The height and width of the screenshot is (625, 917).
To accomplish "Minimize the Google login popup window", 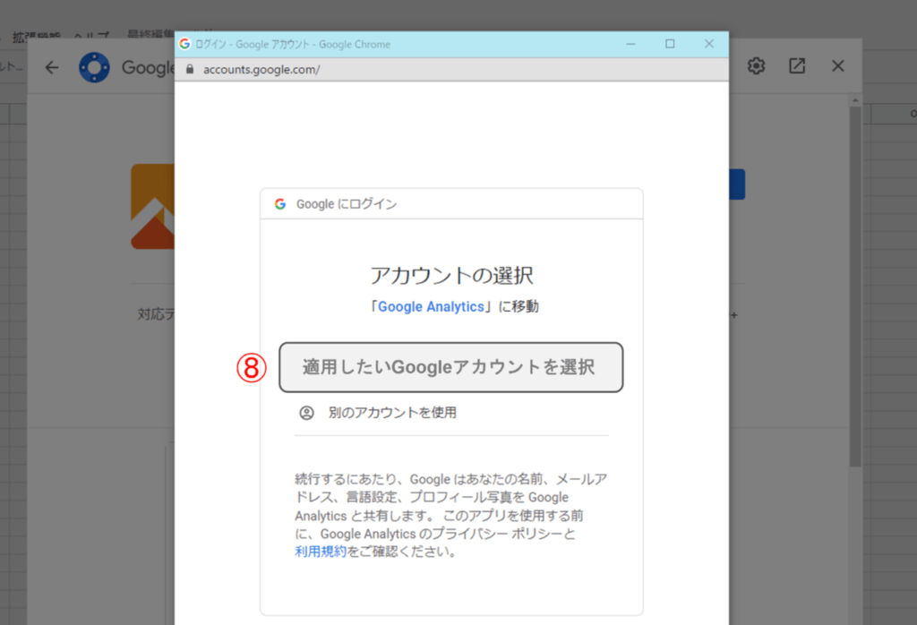I will point(630,43).
